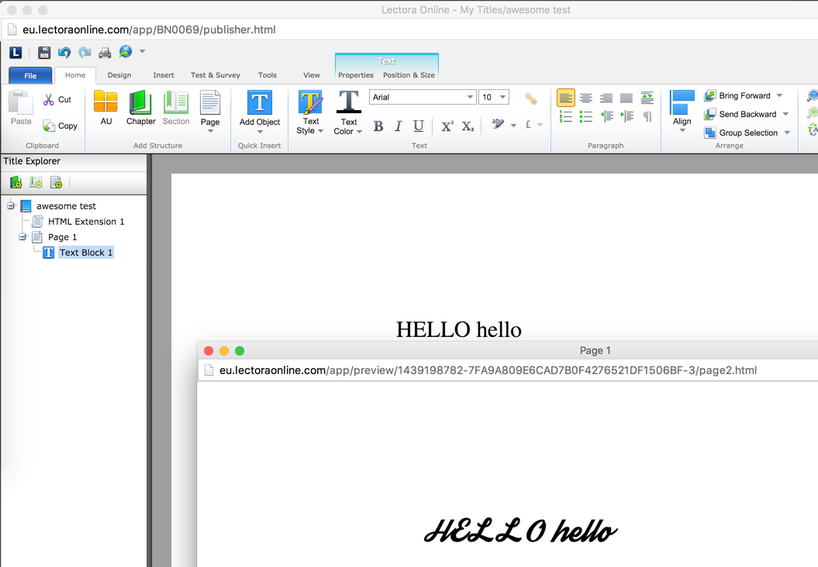Screen dimensions: 818x567
Task: Undo the last action
Action: (x=64, y=52)
